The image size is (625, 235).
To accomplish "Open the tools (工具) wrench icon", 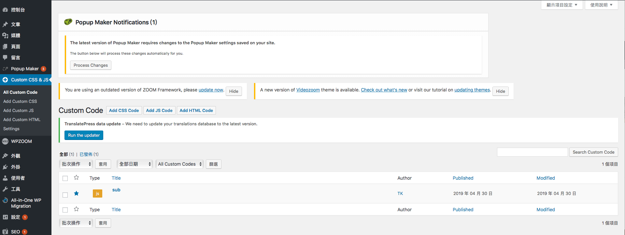I will (5, 189).
